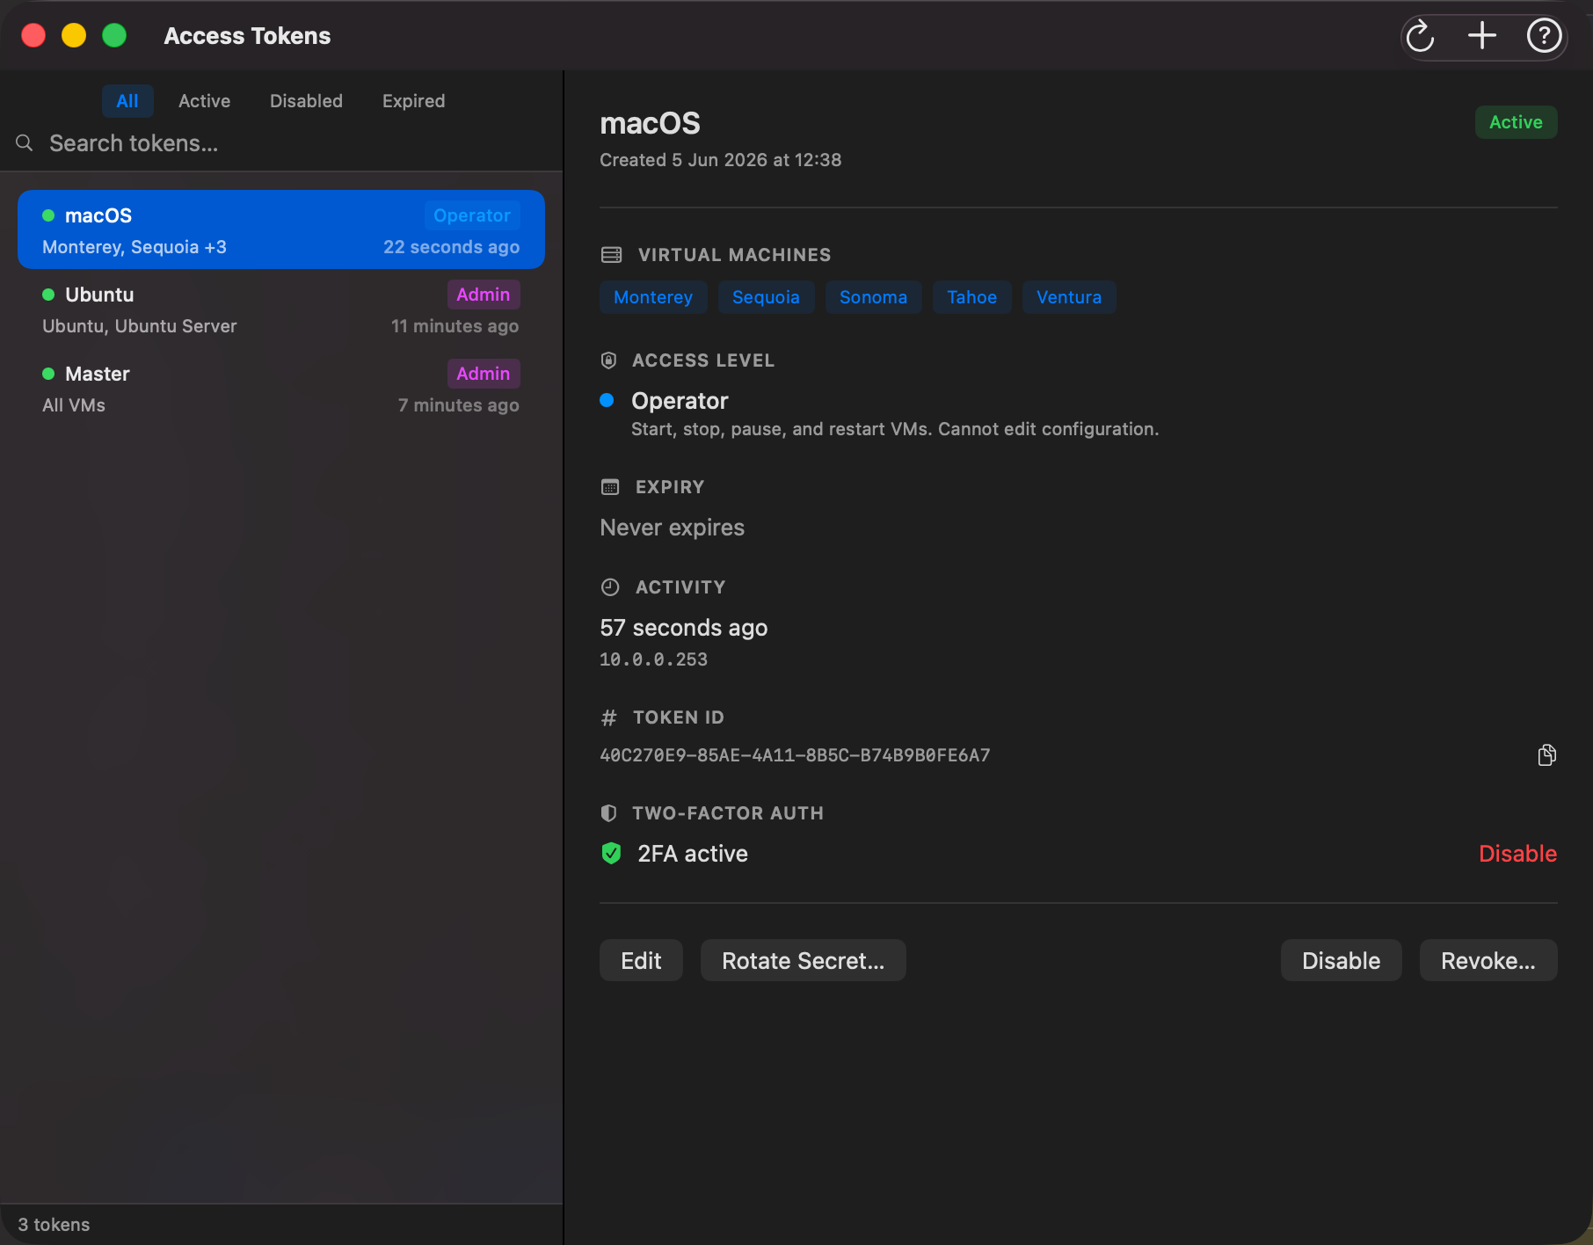Click the '7 minutes ago' timestamp
The image size is (1593, 1245).
coord(459,405)
